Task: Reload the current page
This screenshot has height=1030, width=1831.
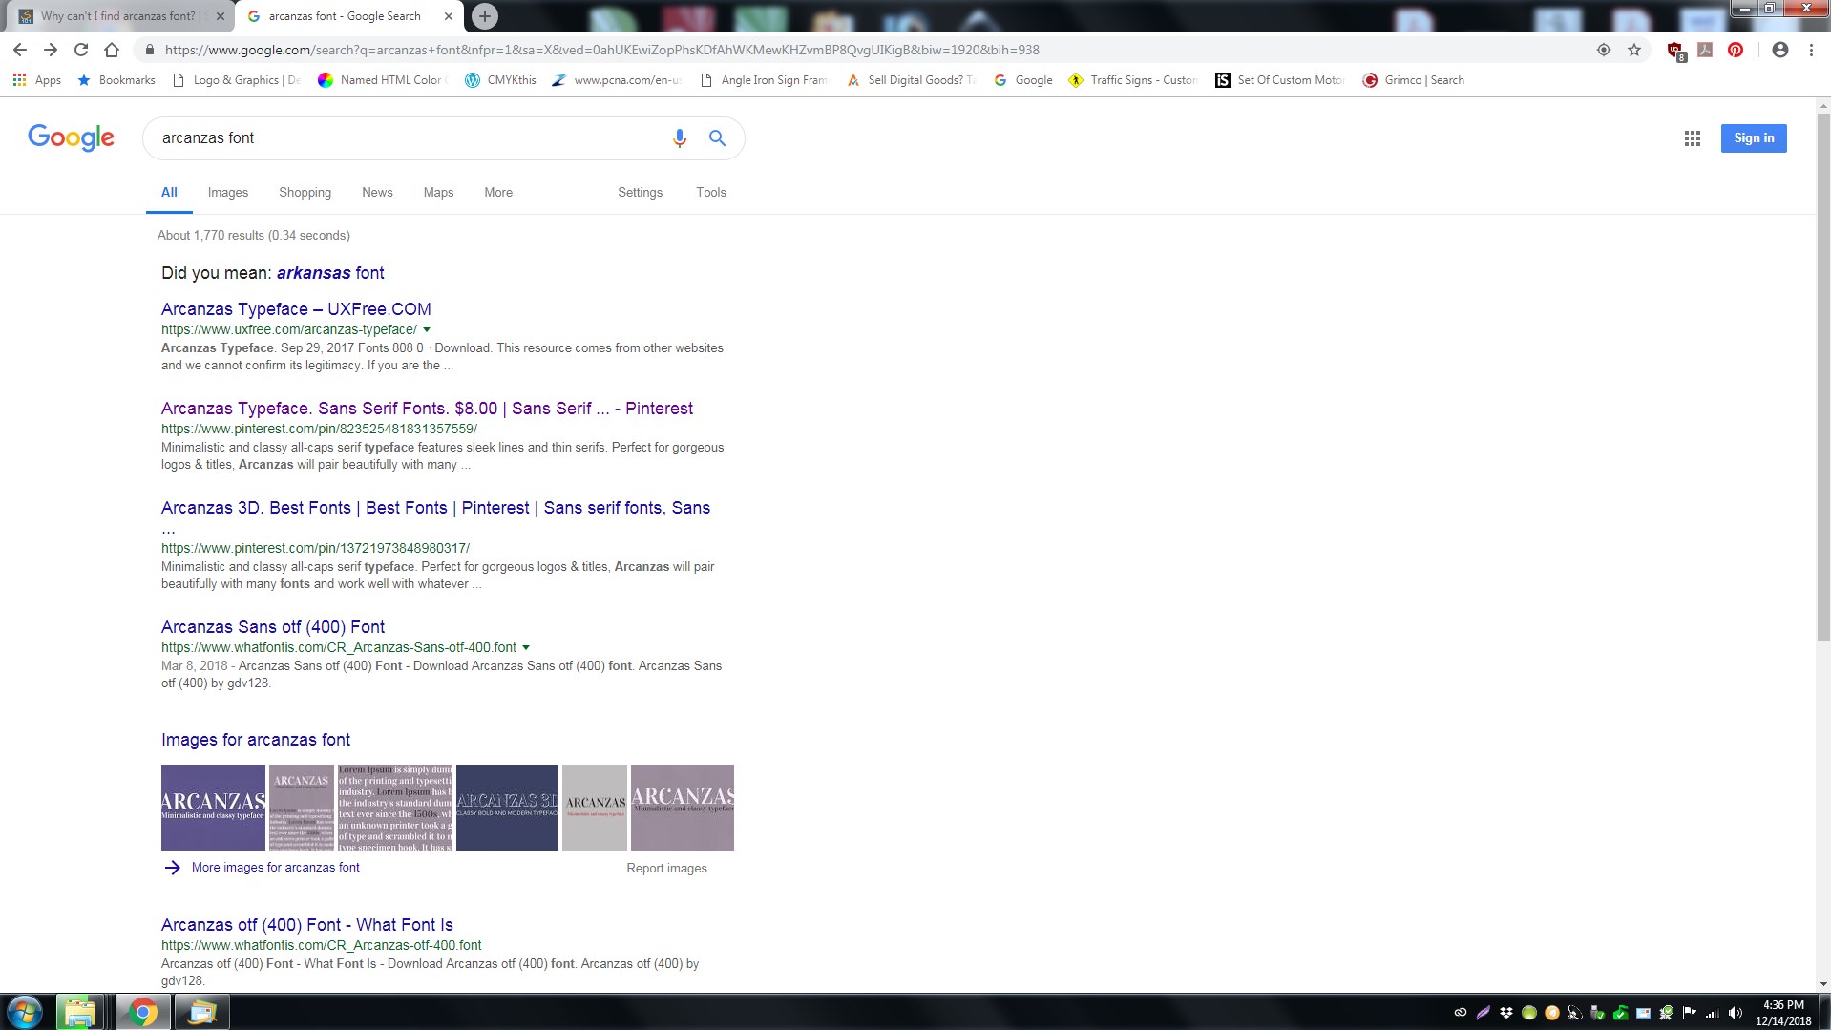Action: tap(81, 50)
